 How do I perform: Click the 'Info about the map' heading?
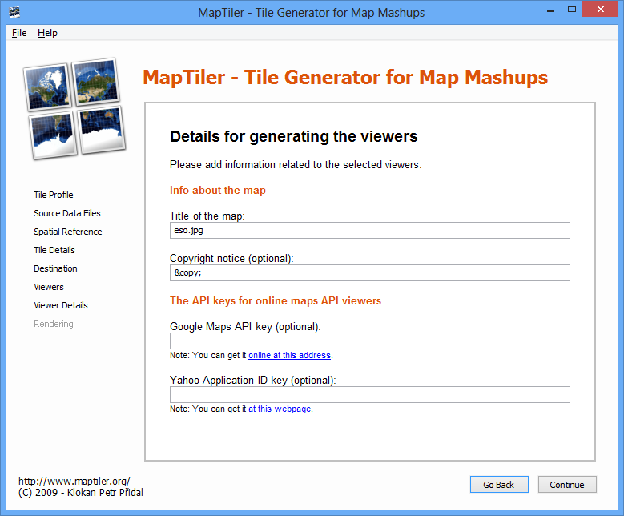(218, 191)
